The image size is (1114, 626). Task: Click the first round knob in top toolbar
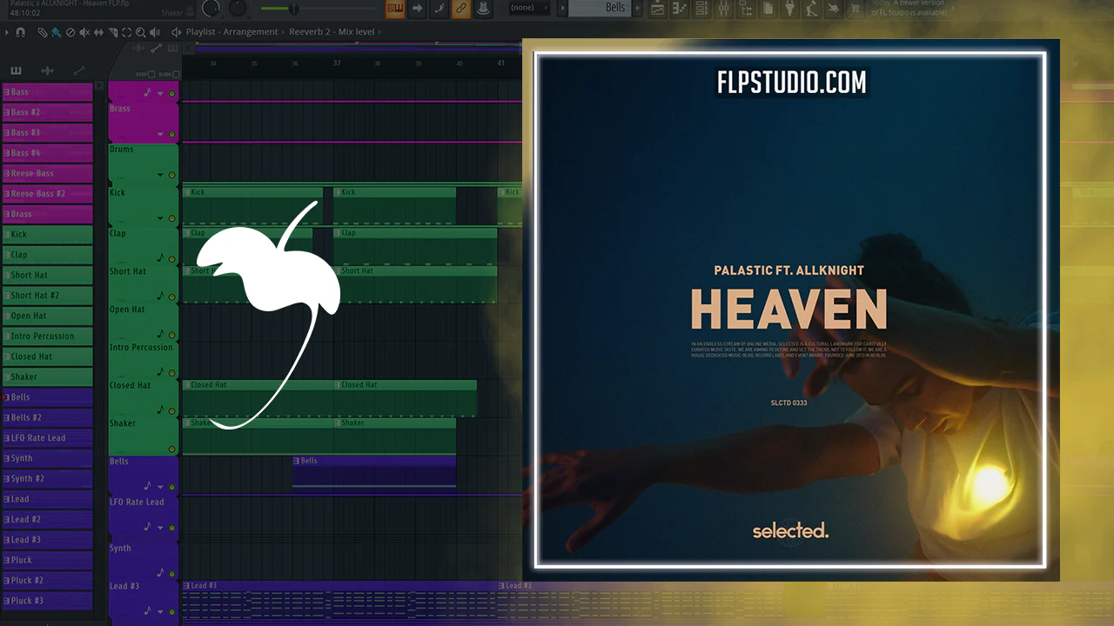[211, 8]
